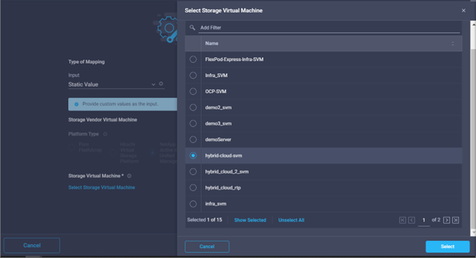The height and width of the screenshot is (258, 476).
Task: Click the Show Selected link
Action: tap(250, 220)
